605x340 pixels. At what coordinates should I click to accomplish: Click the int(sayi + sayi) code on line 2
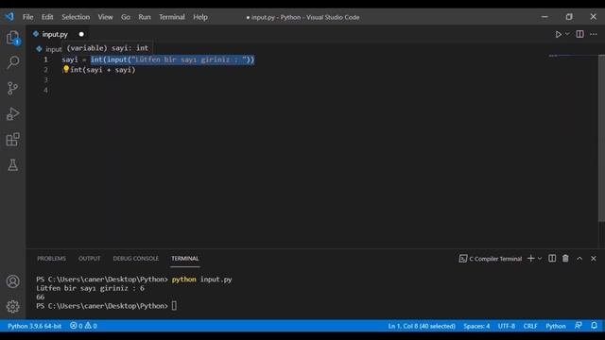[103, 70]
